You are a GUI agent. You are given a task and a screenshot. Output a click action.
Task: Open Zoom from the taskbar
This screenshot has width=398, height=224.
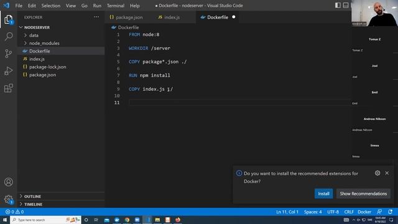[137, 220]
